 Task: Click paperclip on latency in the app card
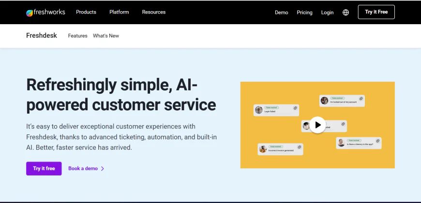coord(378,141)
